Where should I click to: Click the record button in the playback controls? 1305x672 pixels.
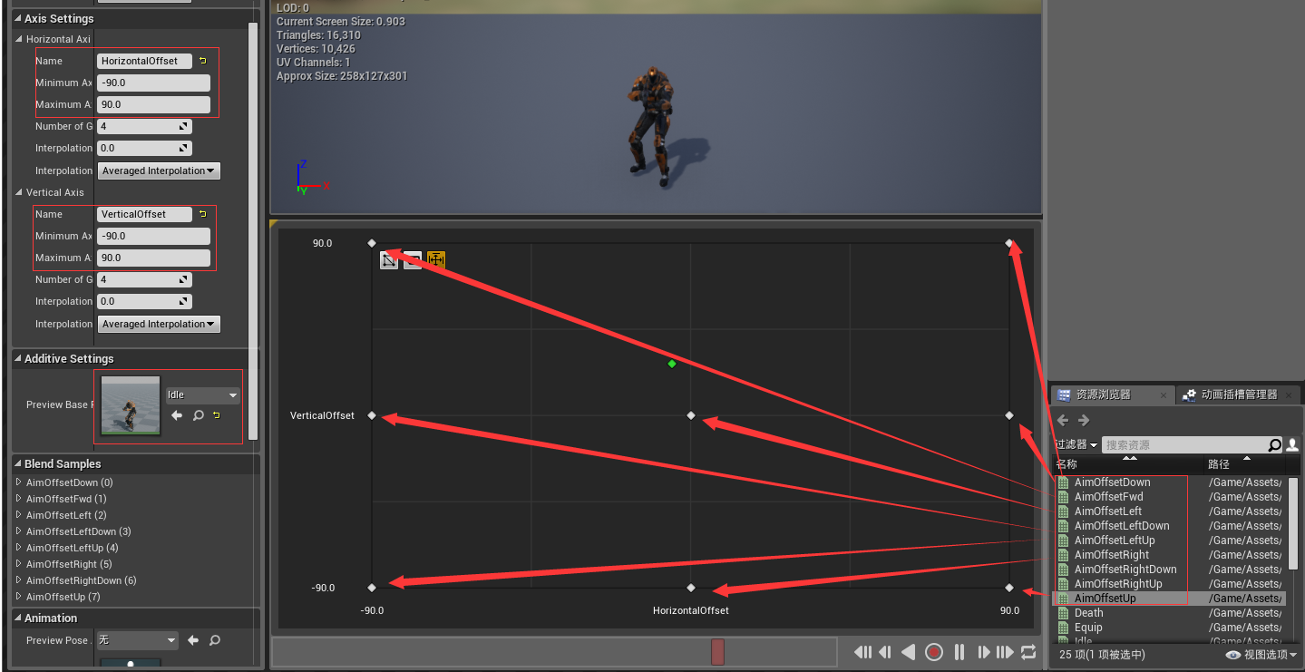pyautogui.click(x=934, y=651)
